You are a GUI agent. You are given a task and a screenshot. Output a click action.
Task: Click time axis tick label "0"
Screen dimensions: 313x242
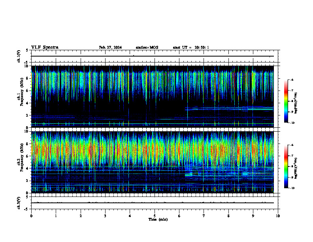tap(31, 216)
